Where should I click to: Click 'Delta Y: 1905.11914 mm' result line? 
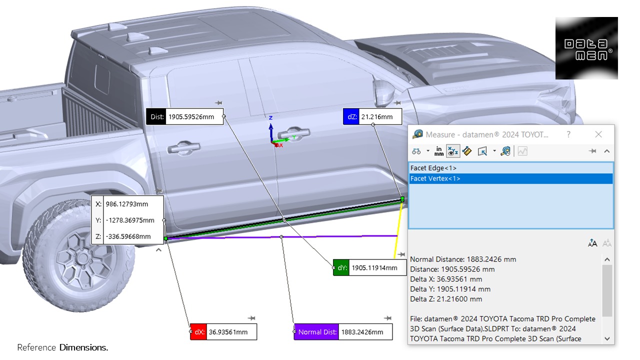(x=450, y=289)
